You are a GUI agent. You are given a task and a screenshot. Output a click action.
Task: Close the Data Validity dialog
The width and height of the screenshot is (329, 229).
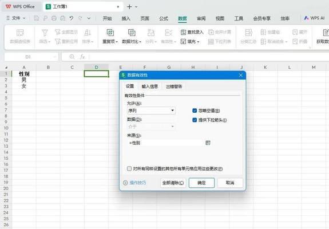coord(241,75)
